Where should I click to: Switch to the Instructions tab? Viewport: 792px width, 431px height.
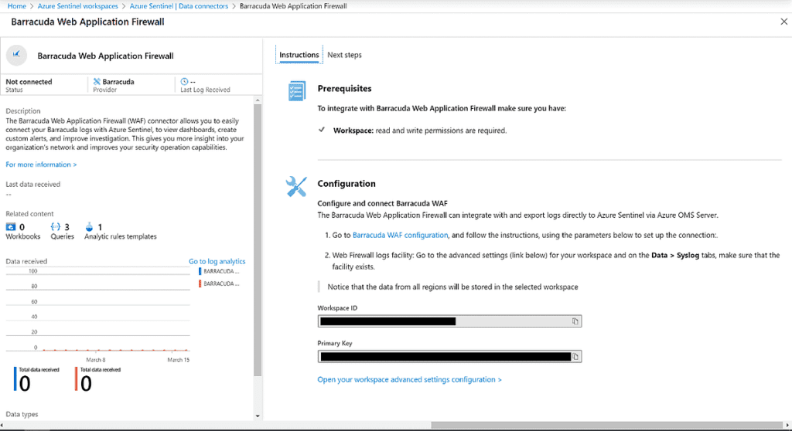click(299, 55)
